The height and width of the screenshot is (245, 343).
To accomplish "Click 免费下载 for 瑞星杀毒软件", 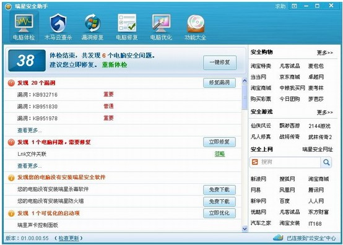I will click(x=219, y=190).
